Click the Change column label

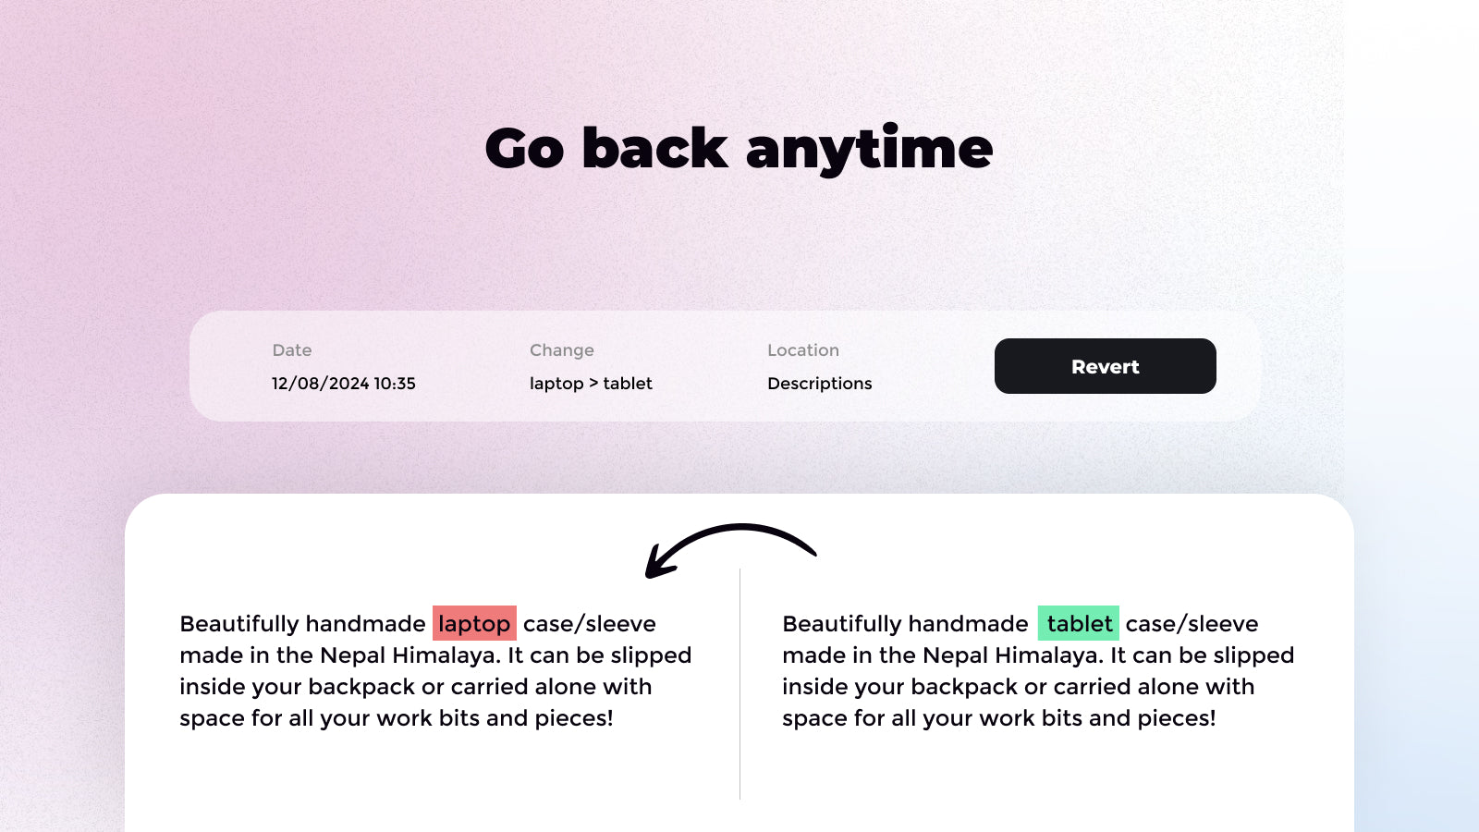click(562, 350)
